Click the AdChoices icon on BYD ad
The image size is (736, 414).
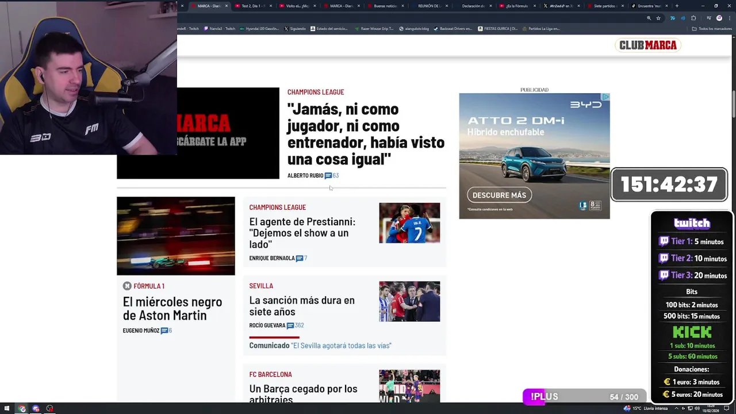(605, 97)
